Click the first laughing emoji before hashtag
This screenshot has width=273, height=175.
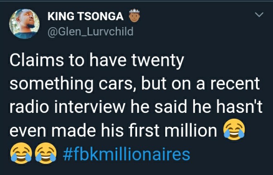tap(21, 153)
